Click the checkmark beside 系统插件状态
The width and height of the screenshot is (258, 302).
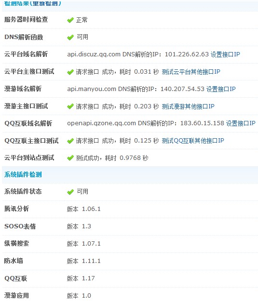tap(70, 192)
